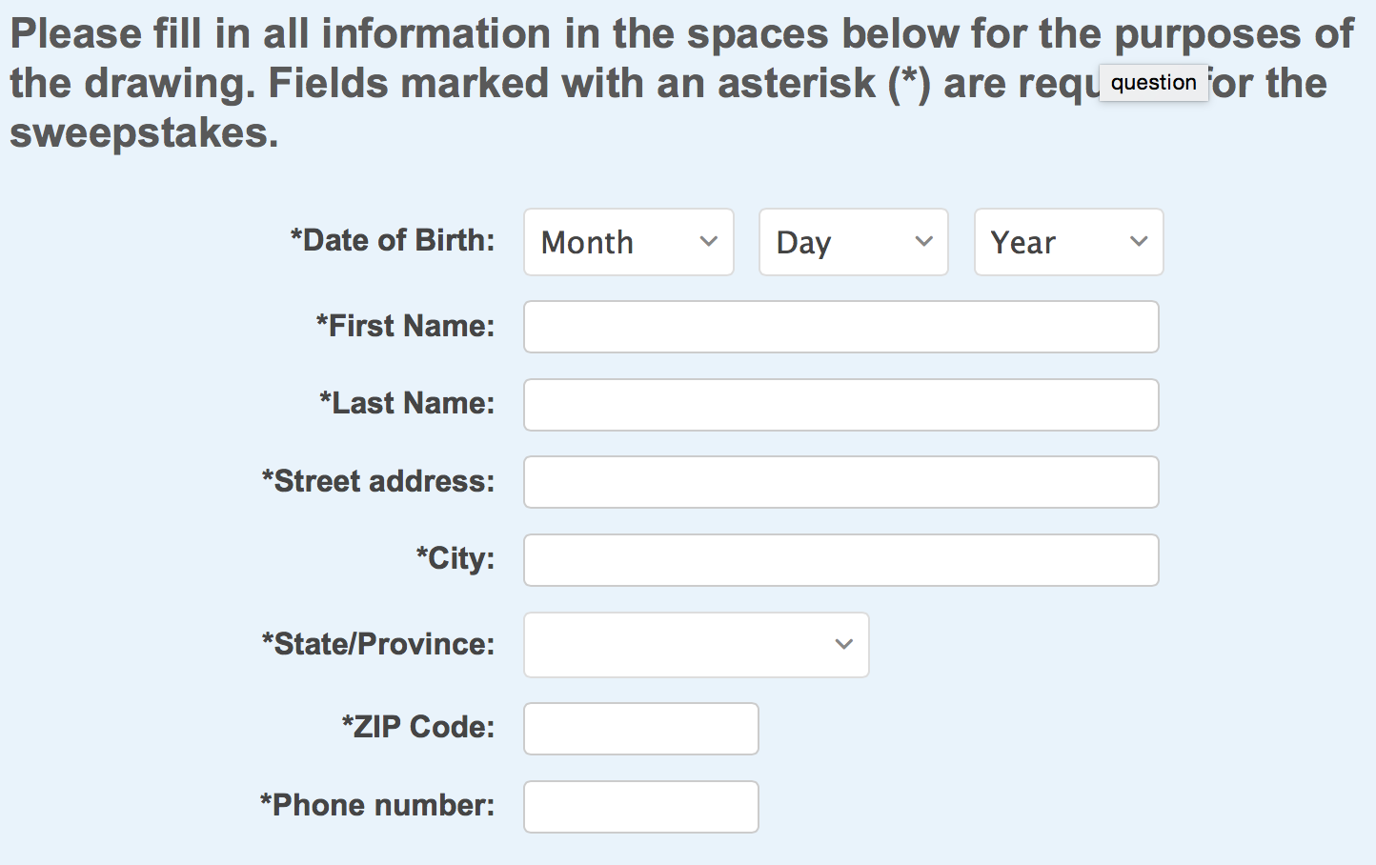Open the Year dropdown
This screenshot has height=865, width=1376.
[1068, 242]
